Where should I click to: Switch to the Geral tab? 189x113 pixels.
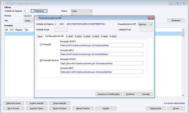[40, 36]
